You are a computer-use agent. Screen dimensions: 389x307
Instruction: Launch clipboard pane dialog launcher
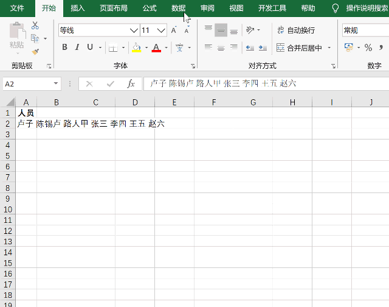[x=49, y=66]
